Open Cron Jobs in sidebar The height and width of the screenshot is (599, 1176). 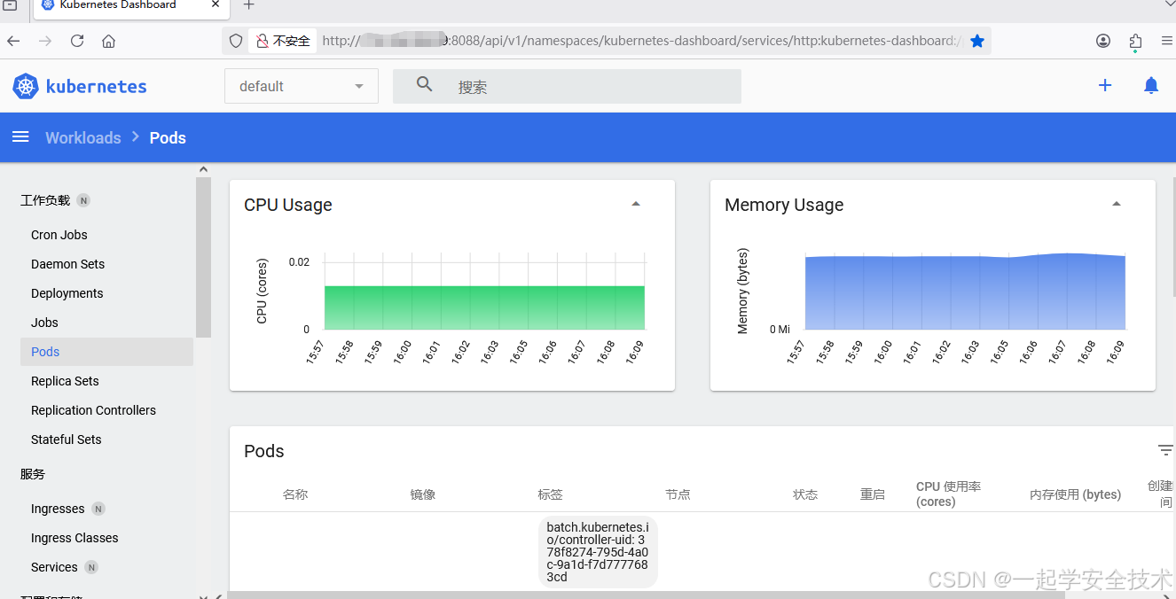59,235
